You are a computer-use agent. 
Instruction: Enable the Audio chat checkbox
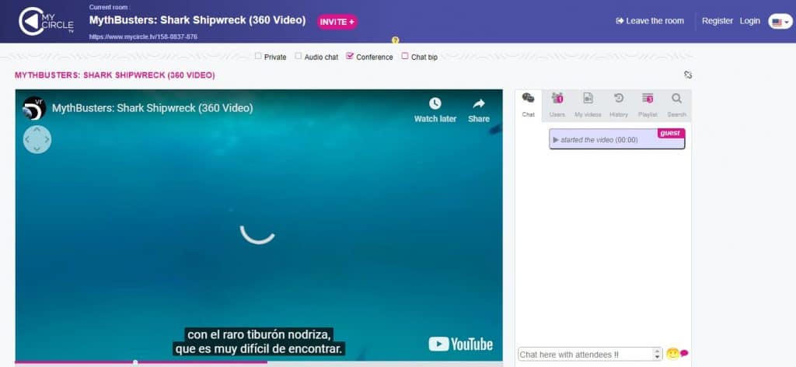298,56
